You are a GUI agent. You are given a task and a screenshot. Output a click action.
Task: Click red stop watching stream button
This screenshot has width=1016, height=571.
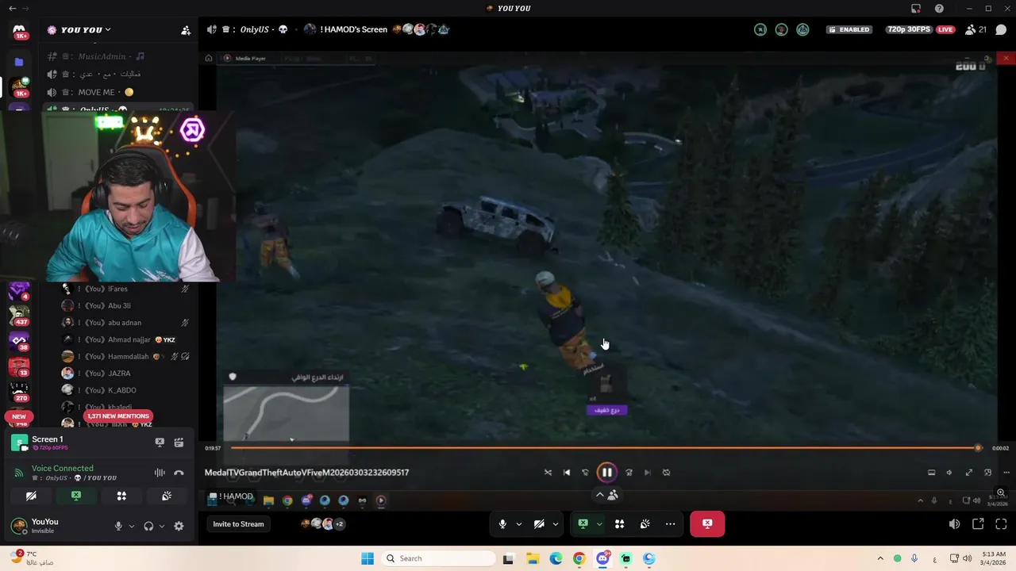point(707,523)
